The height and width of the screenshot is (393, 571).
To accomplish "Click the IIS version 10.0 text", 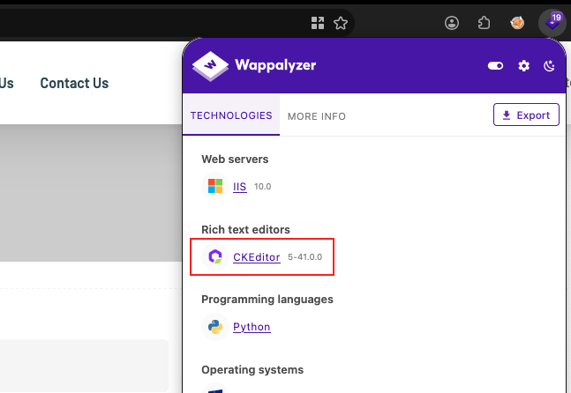I will coord(263,187).
